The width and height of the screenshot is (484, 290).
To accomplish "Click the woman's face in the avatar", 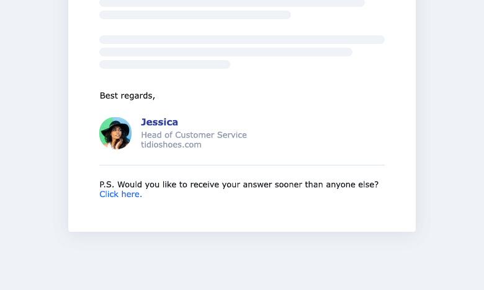I will (x=115, y=133).
